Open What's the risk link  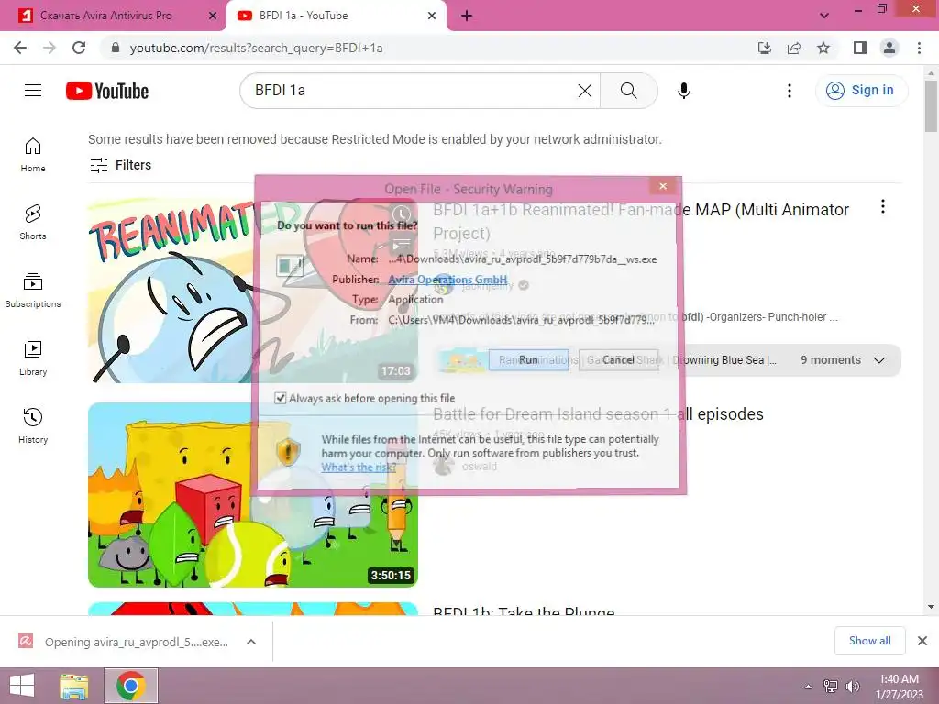[359, 467]
